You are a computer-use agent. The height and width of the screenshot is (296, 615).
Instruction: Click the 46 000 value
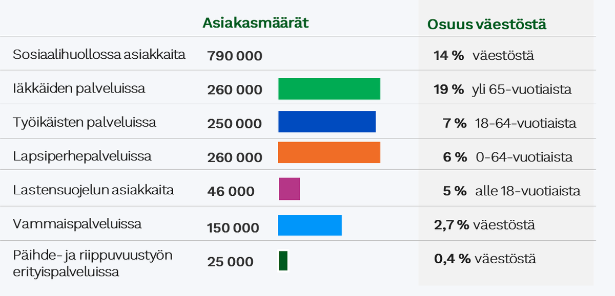(x=231, y=192)
